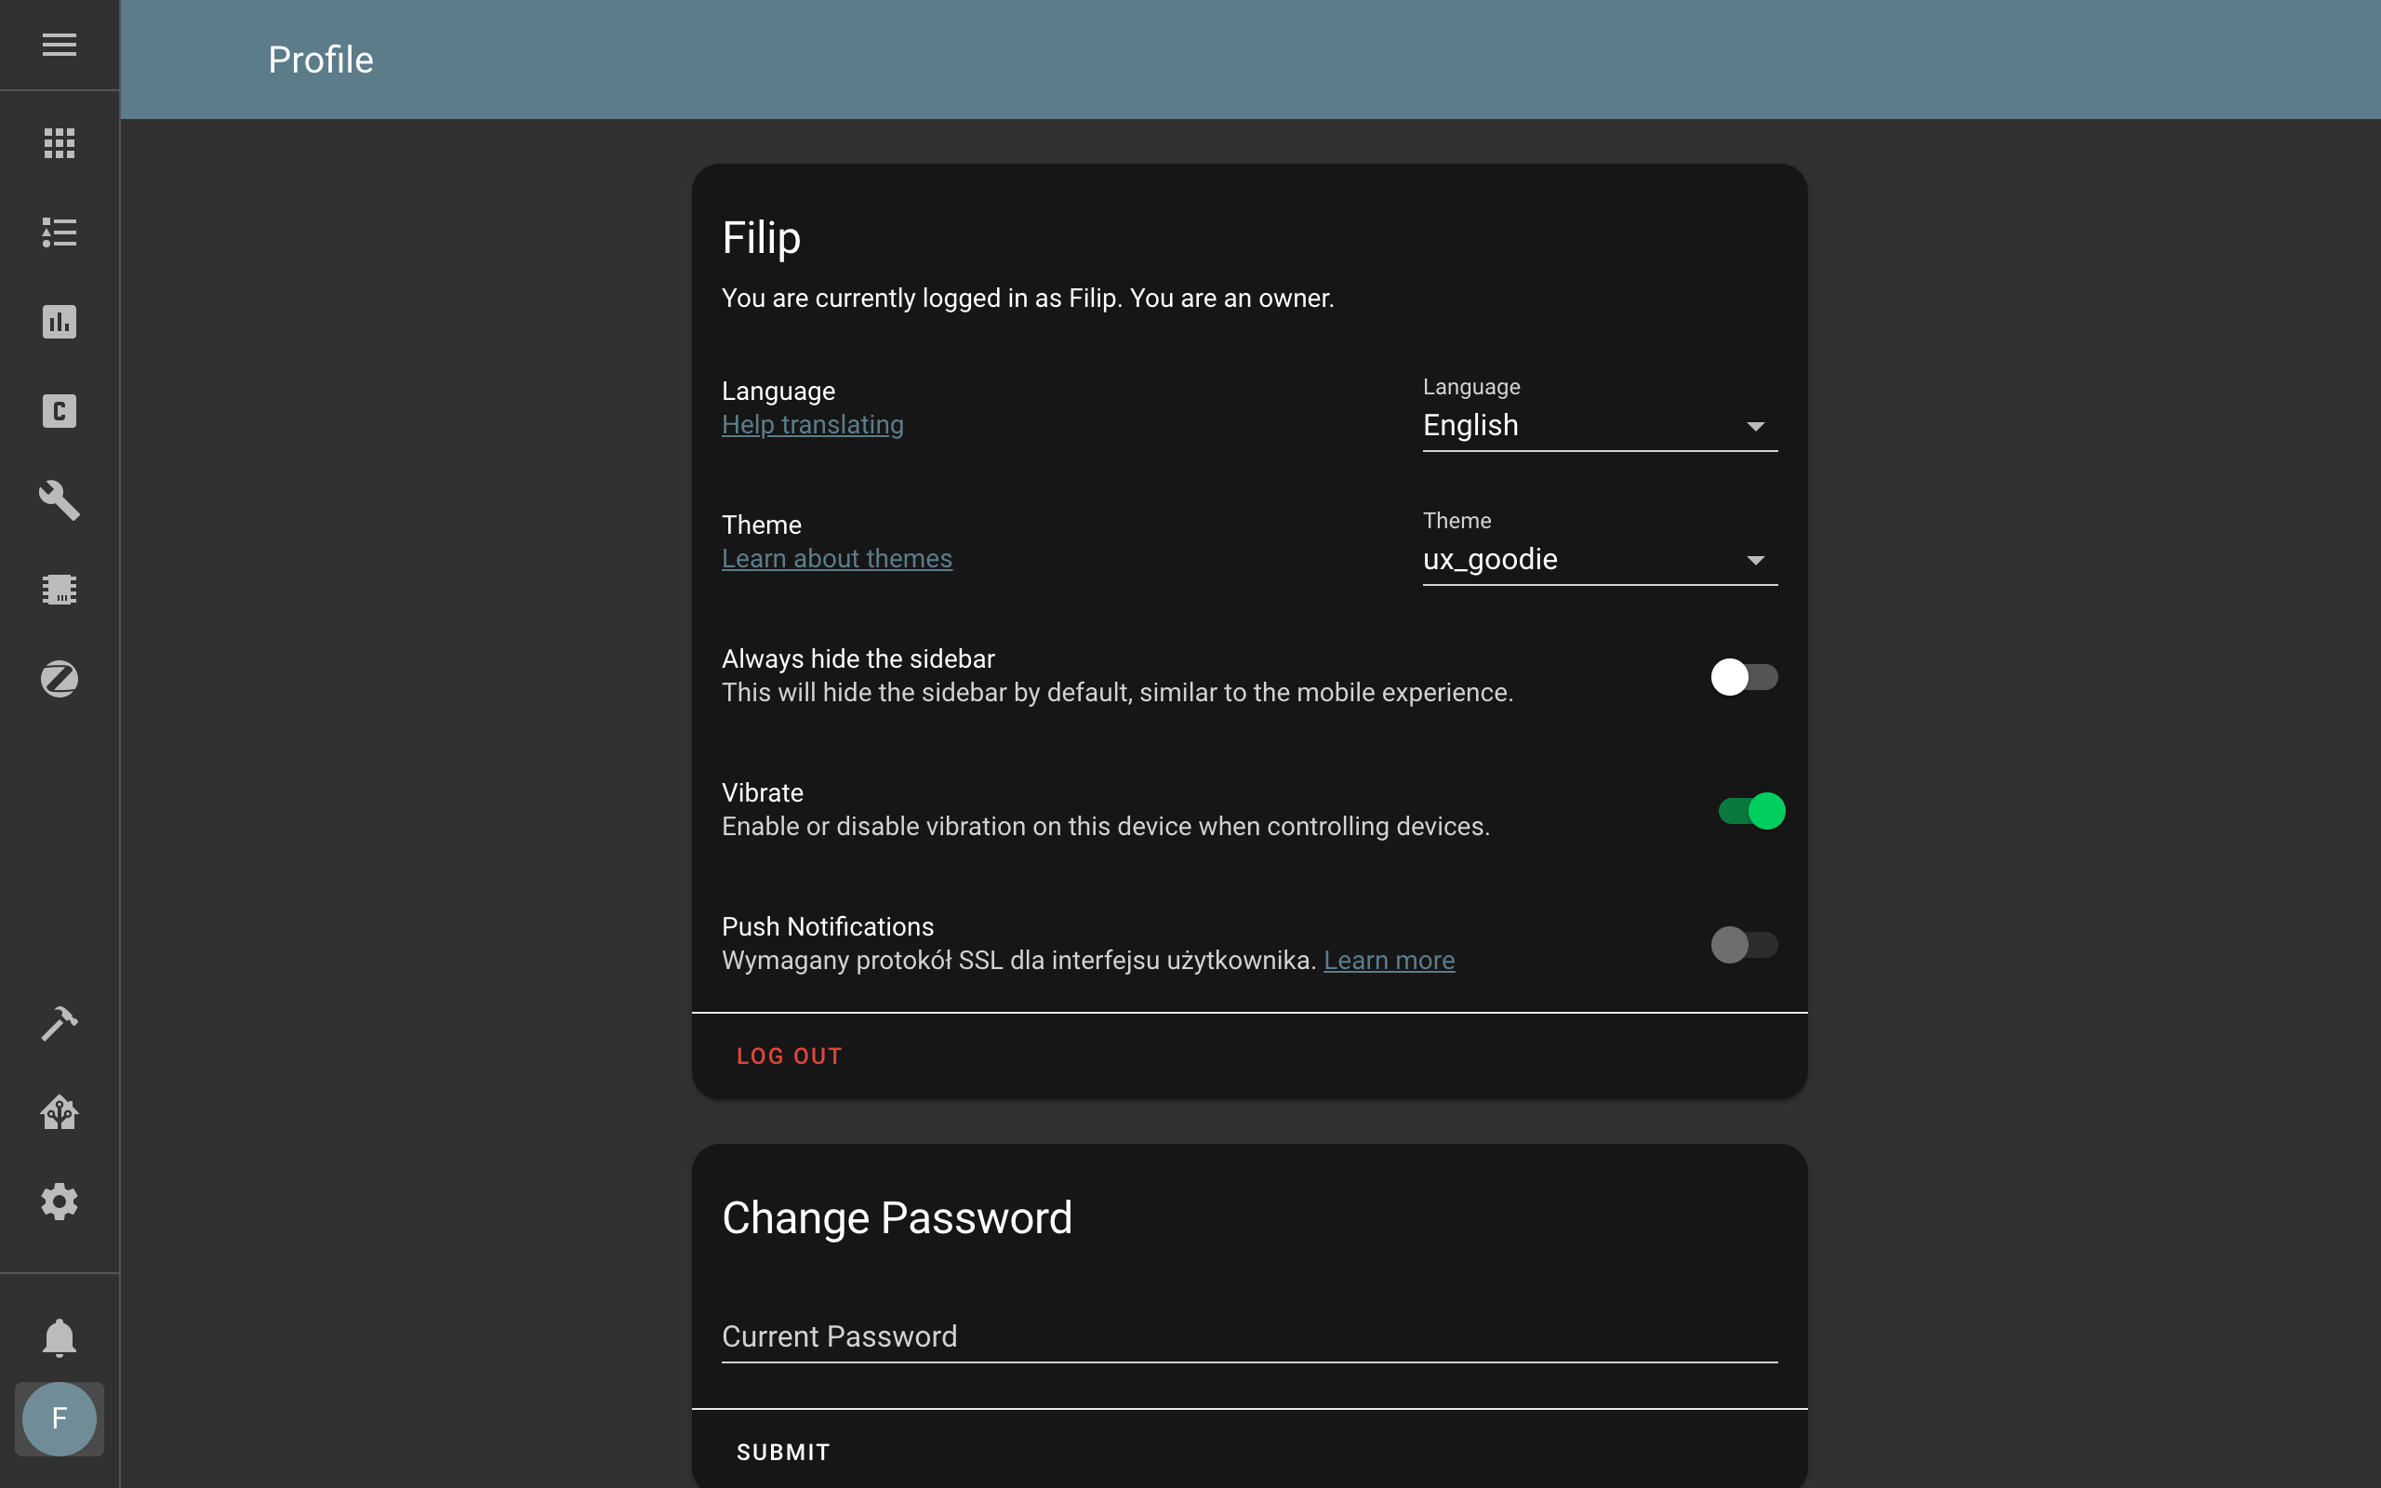
Task: Open notifications bell icon
Action: click(x=59, y=1337)
